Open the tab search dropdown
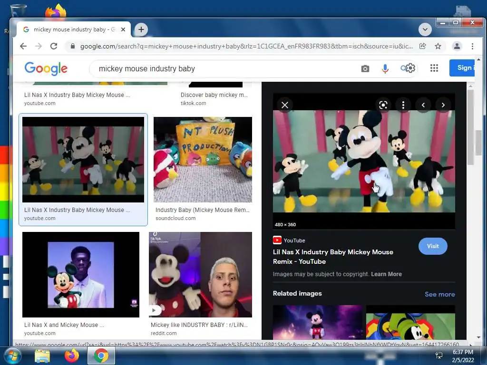The width and height of the screenshot is (487, 365). (x=425, y=29)
